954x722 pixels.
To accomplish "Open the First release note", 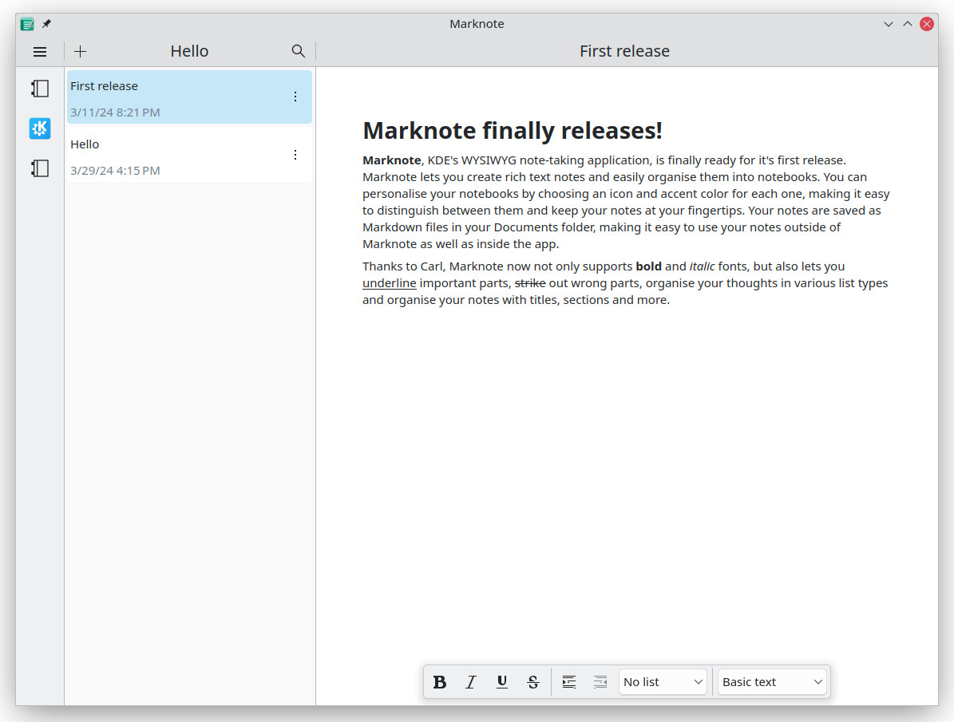I will pyautogui.click(x=189, y=97).
